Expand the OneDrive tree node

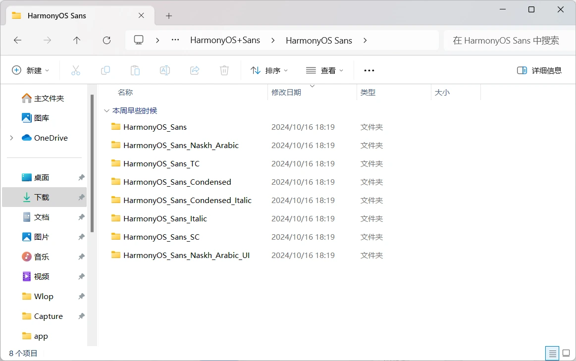click(x=11, y=138)
